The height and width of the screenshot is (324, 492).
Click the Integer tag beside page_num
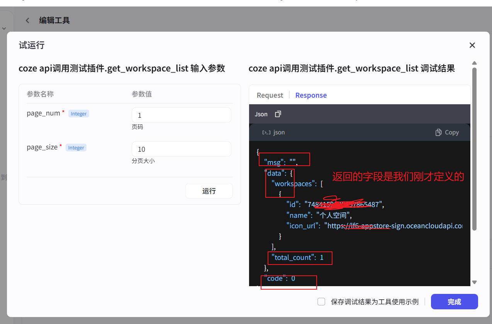tap(79, 114)
